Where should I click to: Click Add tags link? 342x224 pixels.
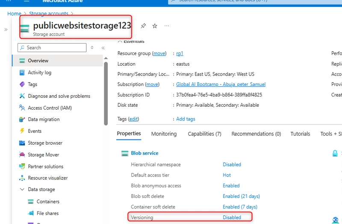pos(186,119)
